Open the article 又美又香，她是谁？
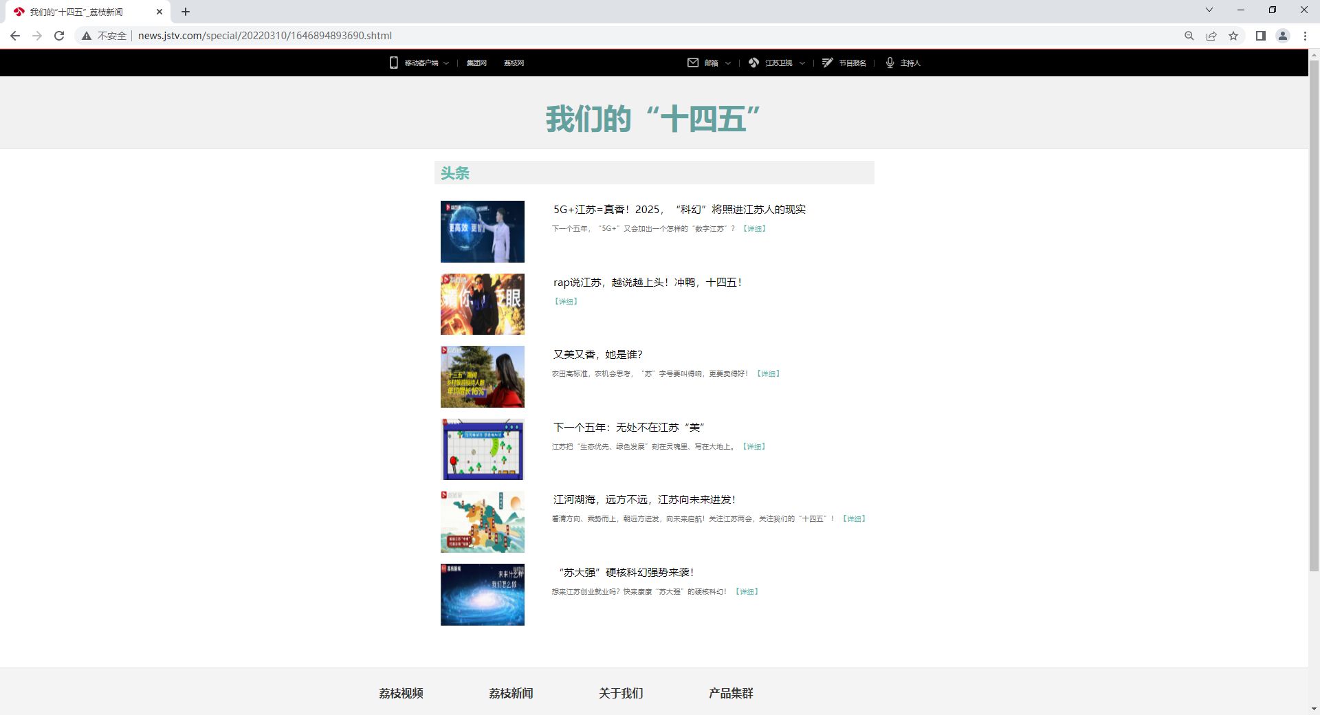Screen dimensions: 1320x715 [597, 355]
